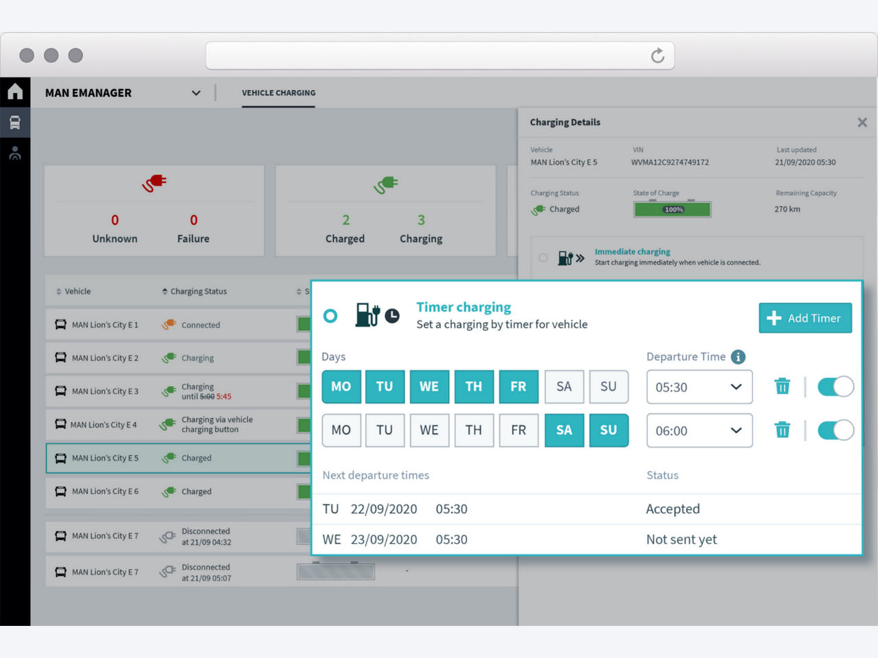The height and width of the screenshot is (658, 878).
Task: Click the timer charging pump-clock icon
Action: [x=377, y=315]
